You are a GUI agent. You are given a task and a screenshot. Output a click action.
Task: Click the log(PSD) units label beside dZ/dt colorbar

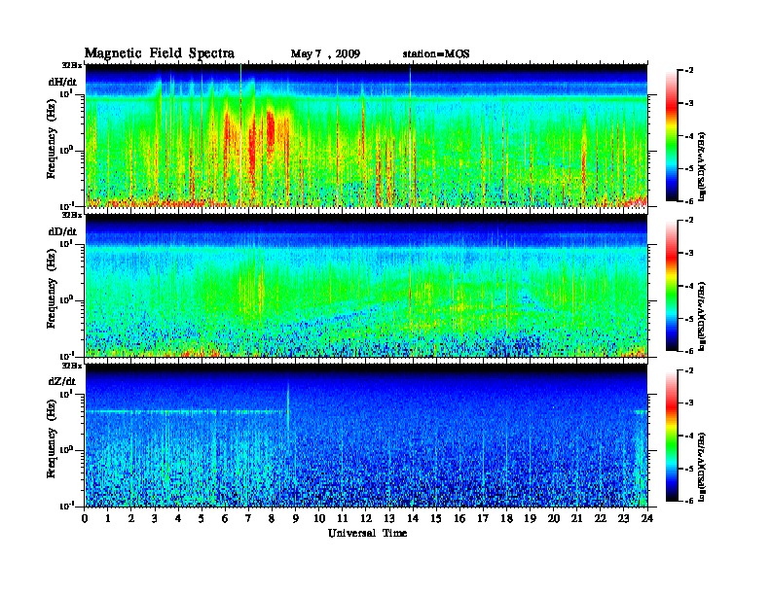[x=703, y=467]
